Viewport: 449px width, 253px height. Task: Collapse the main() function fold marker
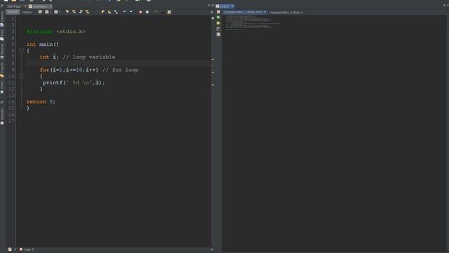point(21,50)
